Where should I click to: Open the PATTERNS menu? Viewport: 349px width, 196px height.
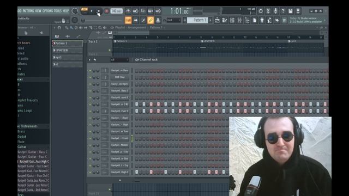28,11
